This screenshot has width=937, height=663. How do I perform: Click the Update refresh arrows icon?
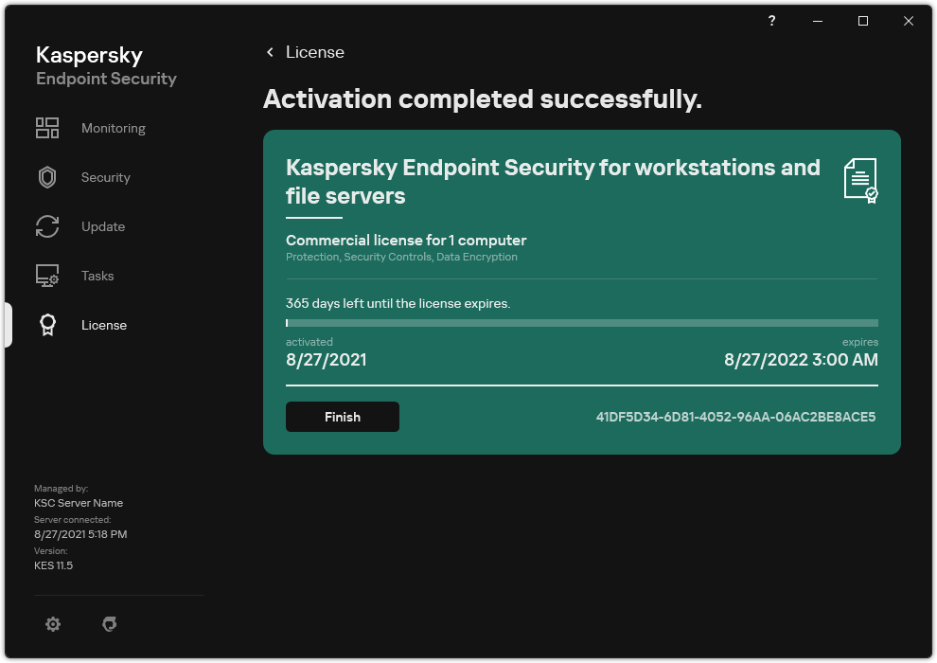(47, 226)
